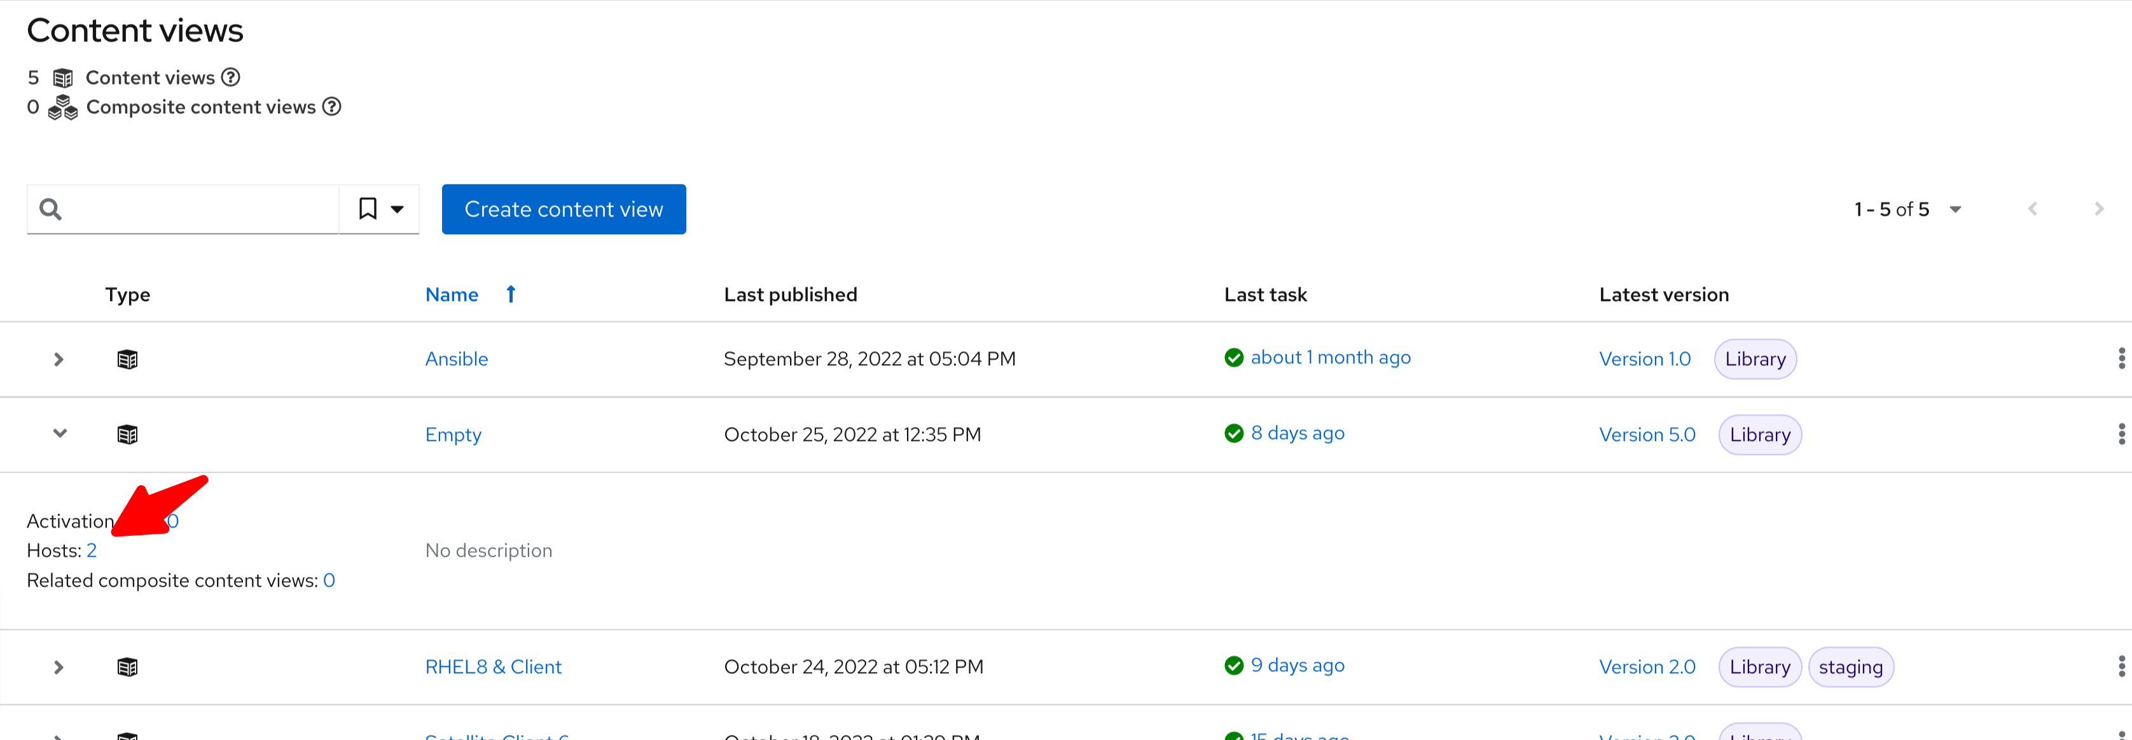The height and width of the screenshot is (740, 2132).
Task: Open Version 5.0 of Empty view
Action: 1646,435
